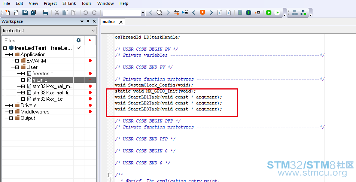Select freertos.c in the file tree
The image size is (356, 182).
43,73
